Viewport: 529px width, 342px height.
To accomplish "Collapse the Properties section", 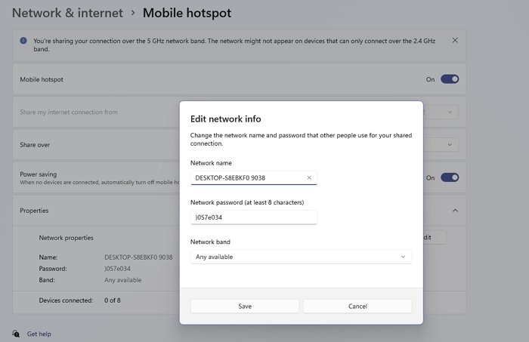I will [454, 211].
